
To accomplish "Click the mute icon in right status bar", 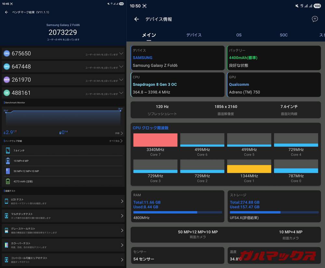I will pyautogui.click(x=297, y=6).
